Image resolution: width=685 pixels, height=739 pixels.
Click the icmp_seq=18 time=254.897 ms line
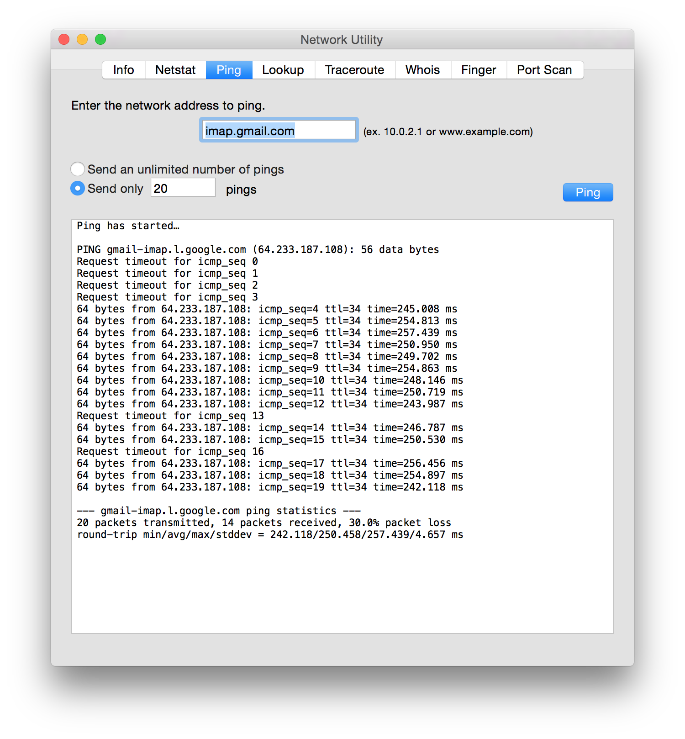pos(270,475)
